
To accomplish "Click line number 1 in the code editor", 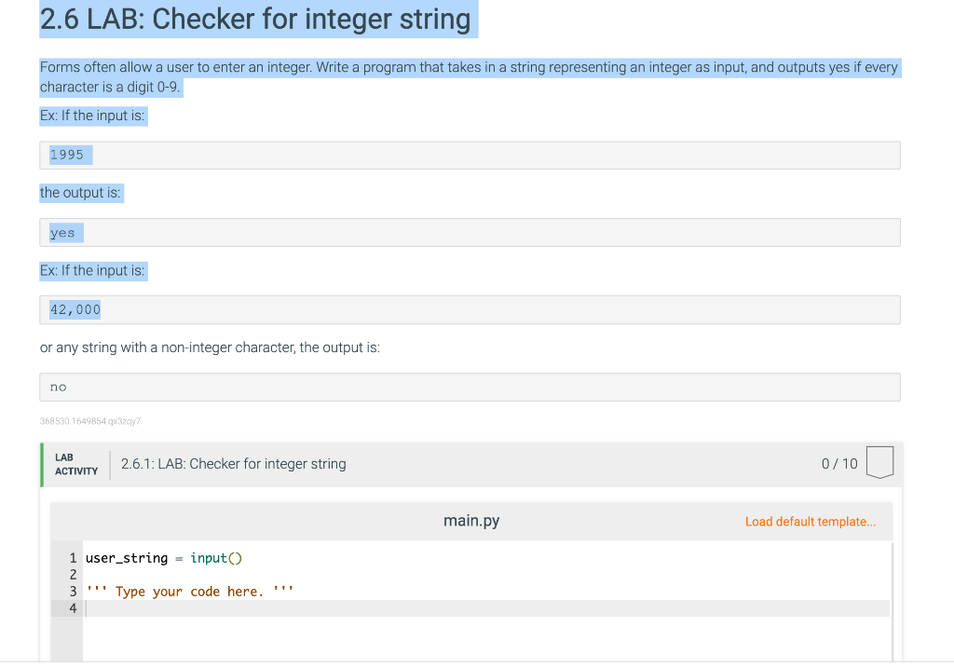I will click(x=73, y=557).
